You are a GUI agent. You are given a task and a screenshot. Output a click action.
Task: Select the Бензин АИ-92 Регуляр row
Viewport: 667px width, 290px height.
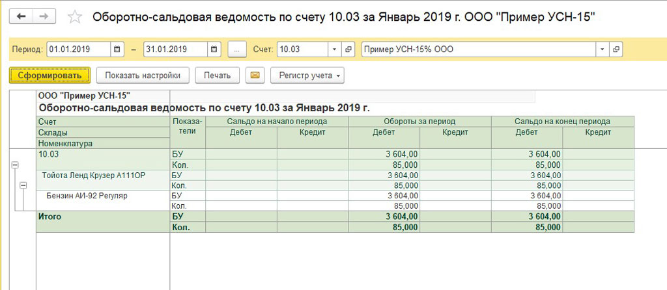(87, 196)
